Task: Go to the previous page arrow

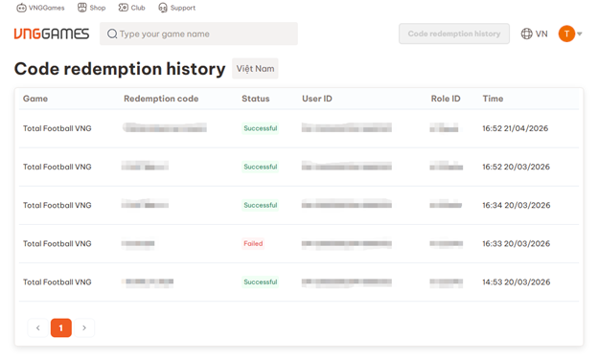Action: coord(37,327)
